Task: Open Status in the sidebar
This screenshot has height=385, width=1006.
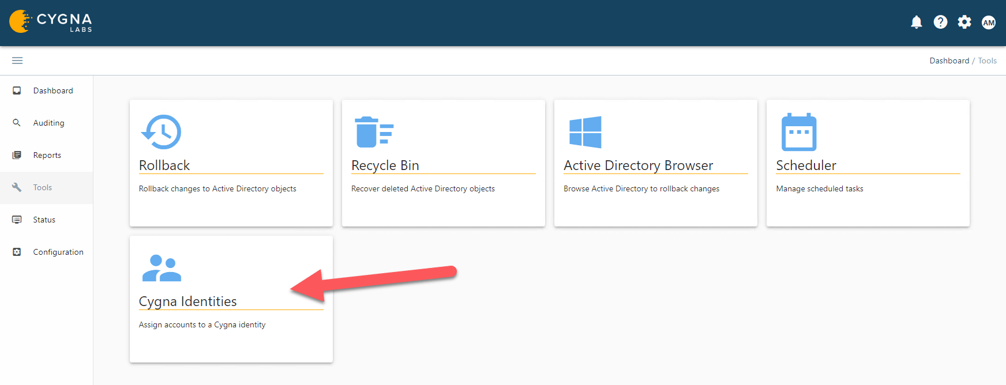Action: tap(44, 220)
